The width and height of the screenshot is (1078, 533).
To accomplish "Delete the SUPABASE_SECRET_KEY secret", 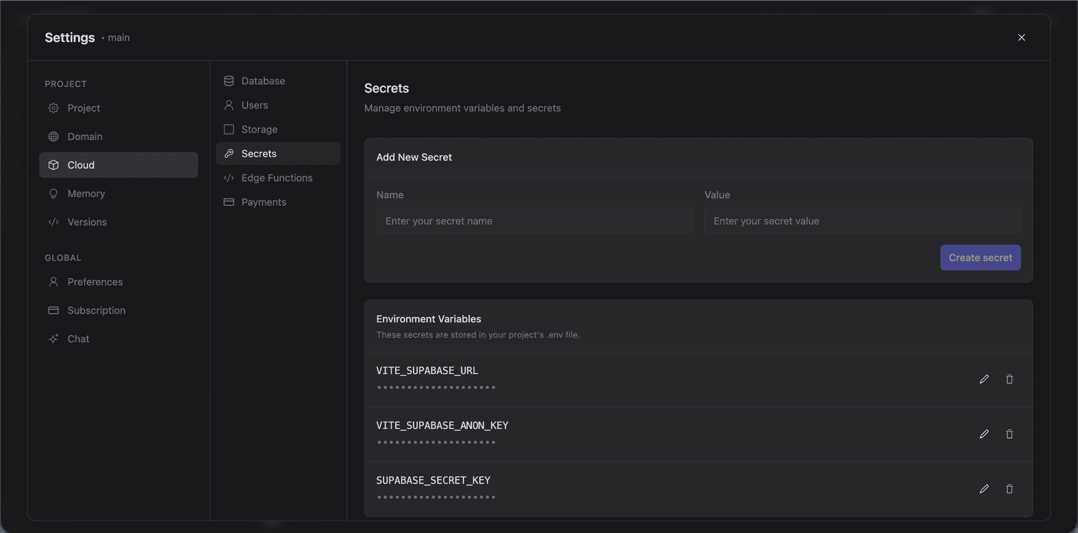I will coord(1010,489).
